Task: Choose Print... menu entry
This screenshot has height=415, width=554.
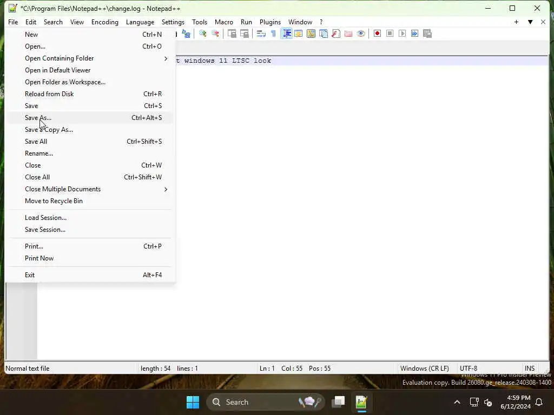Action: click(x=90, y=246)
